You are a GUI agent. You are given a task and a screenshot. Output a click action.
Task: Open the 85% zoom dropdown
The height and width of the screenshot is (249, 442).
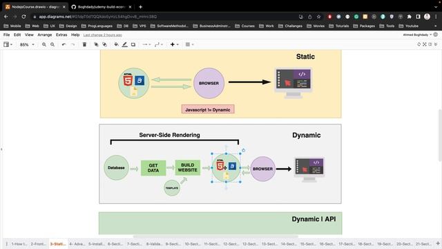point(27,44)
